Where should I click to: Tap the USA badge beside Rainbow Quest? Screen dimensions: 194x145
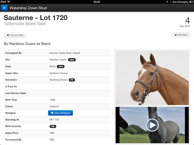coord(72,60)
